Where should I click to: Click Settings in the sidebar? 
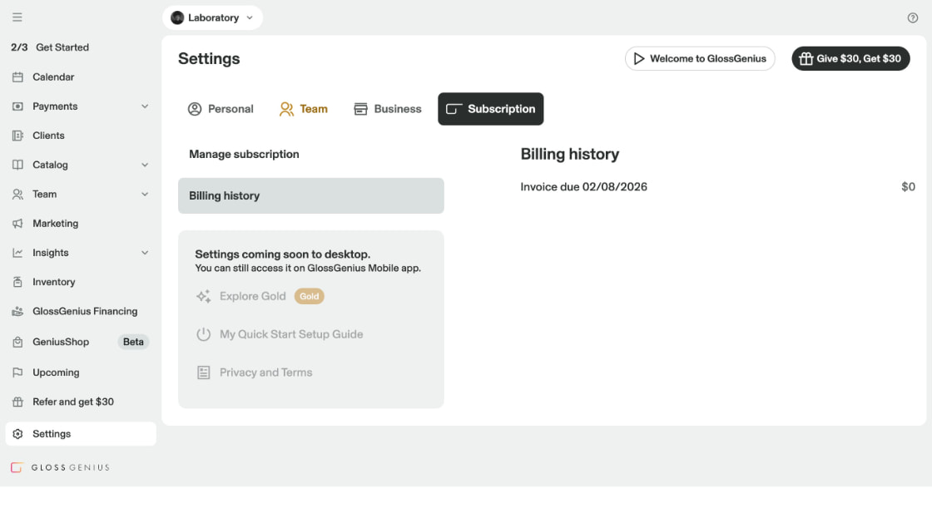click(x=81, y=434)
